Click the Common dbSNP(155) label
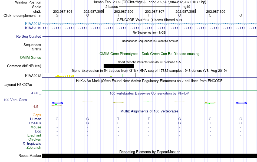The width and height of the screenshot is (257, 162). click(24, 66)
